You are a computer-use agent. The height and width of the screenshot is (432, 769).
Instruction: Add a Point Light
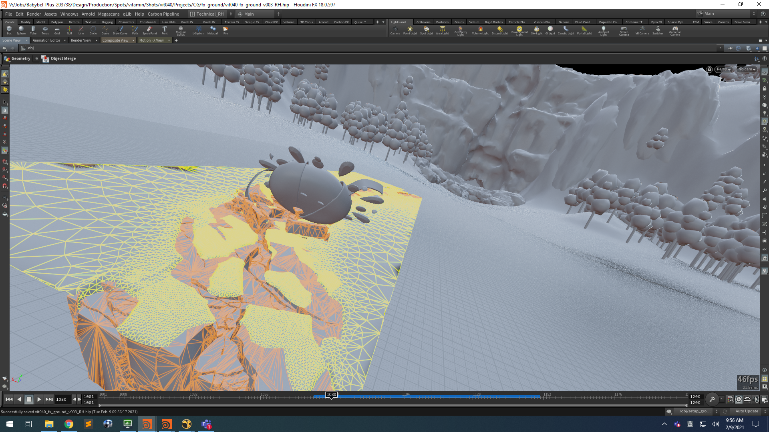[410, 30]
